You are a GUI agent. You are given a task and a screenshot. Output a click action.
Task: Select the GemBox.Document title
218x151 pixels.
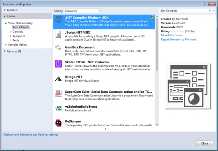pos(80,47)
